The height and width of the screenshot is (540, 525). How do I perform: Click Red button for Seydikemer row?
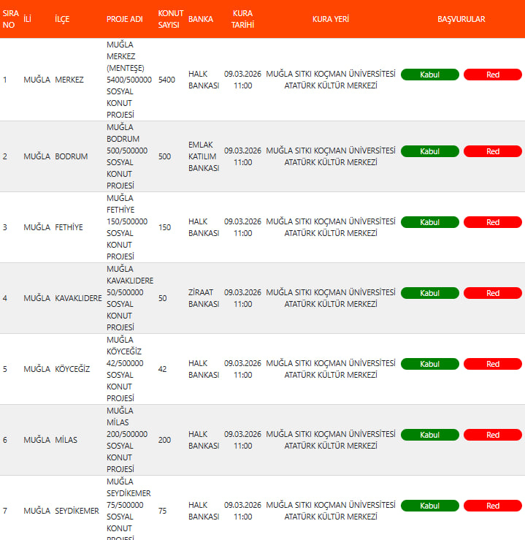tap(493, 506)
